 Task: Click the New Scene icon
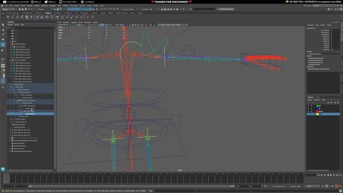click(x=20, y=9)
